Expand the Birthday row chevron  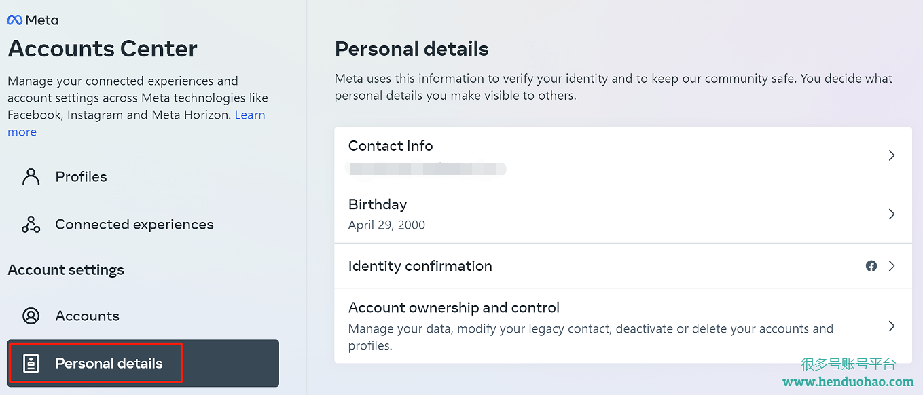click(892, 214)
